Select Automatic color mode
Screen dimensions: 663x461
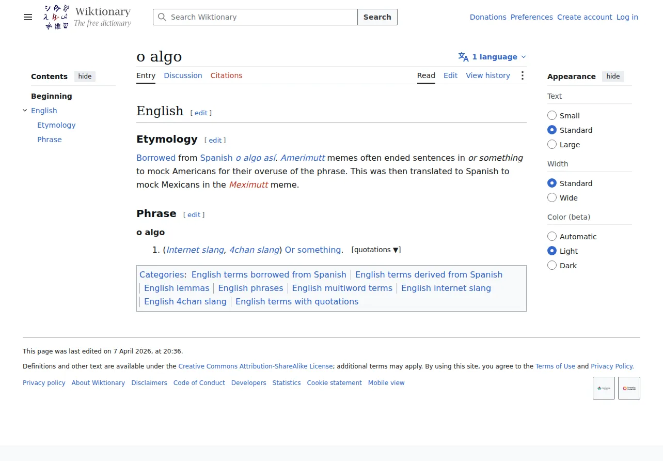click(x=552, y=237)
